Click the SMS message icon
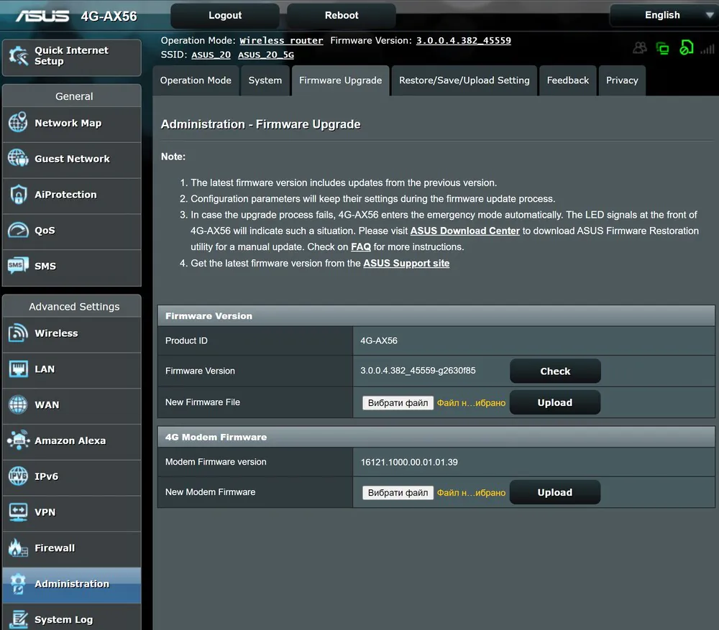Screen dimensions: 719x630 coord(18,265)
